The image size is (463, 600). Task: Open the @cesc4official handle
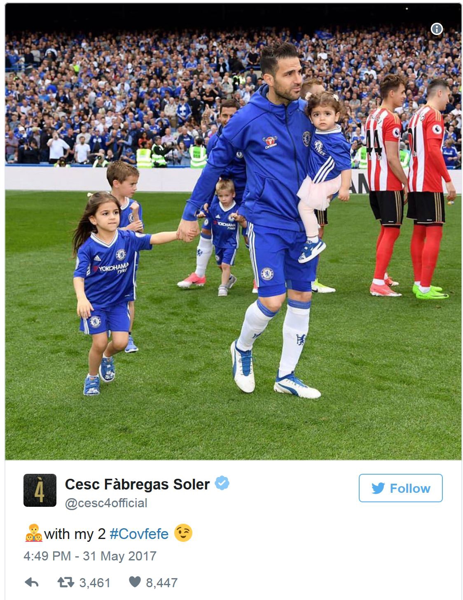tap(106, 503)
